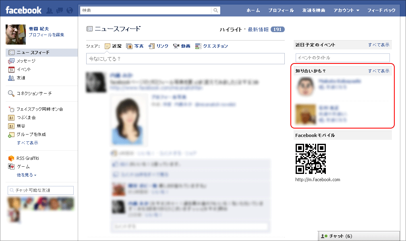Click the woman portrait in feed post

tap(128, 120)
